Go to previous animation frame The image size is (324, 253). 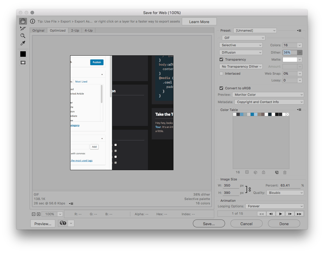click(271, 214)
